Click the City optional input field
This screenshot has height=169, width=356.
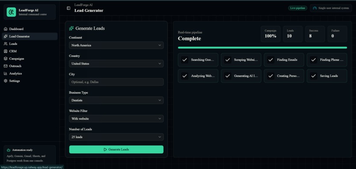pyautogui.click(x=116, y=82)
